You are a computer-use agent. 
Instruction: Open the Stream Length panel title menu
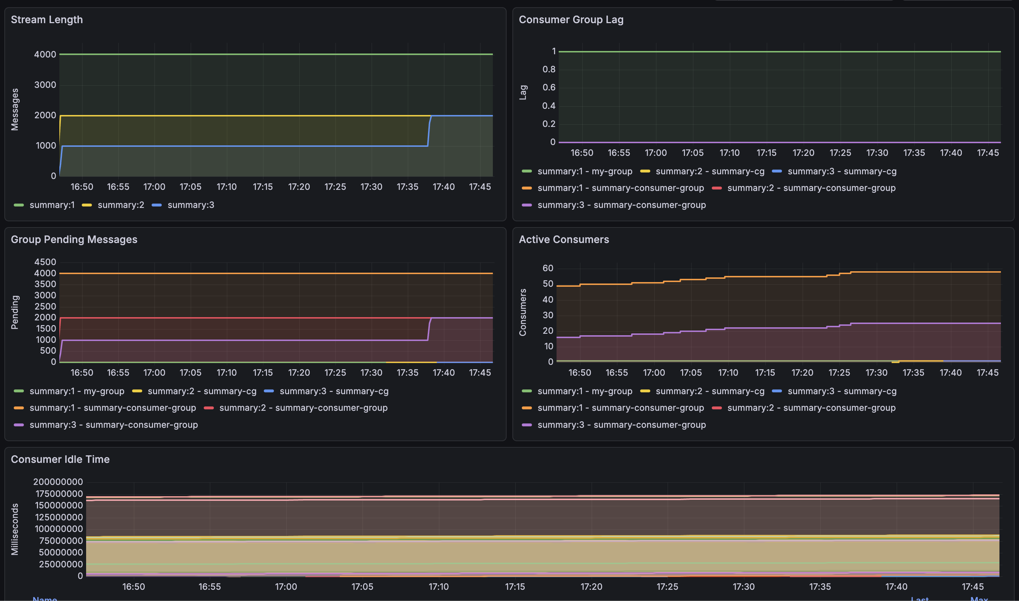47,20
